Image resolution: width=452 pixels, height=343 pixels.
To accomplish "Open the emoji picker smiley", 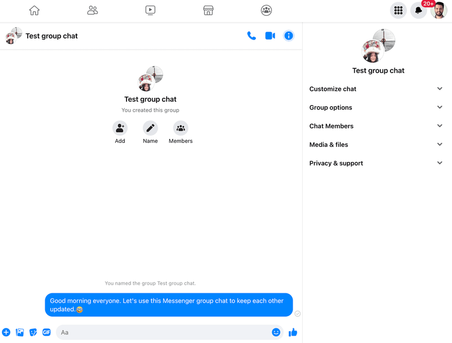I will click(276, 332).
